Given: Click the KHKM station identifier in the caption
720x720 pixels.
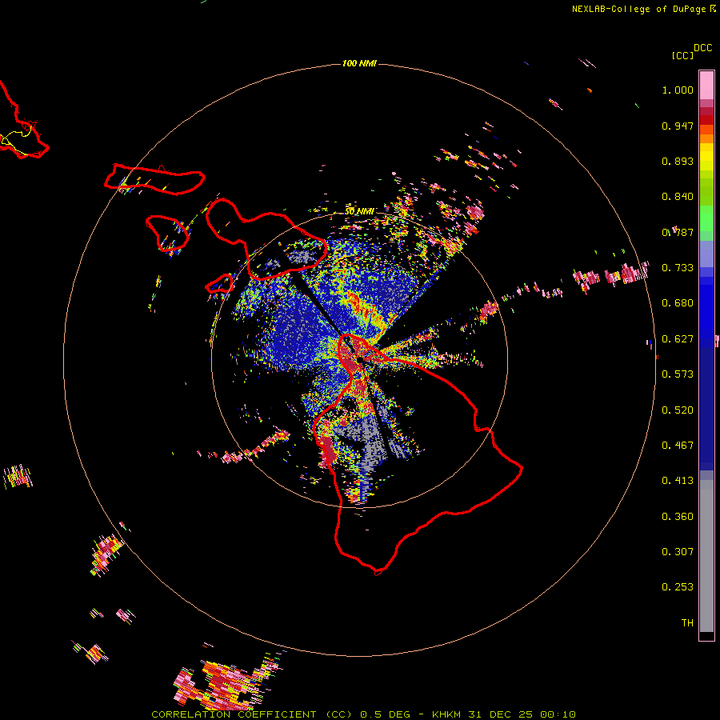Looking at the screenshot, I should tap(446, 714).
